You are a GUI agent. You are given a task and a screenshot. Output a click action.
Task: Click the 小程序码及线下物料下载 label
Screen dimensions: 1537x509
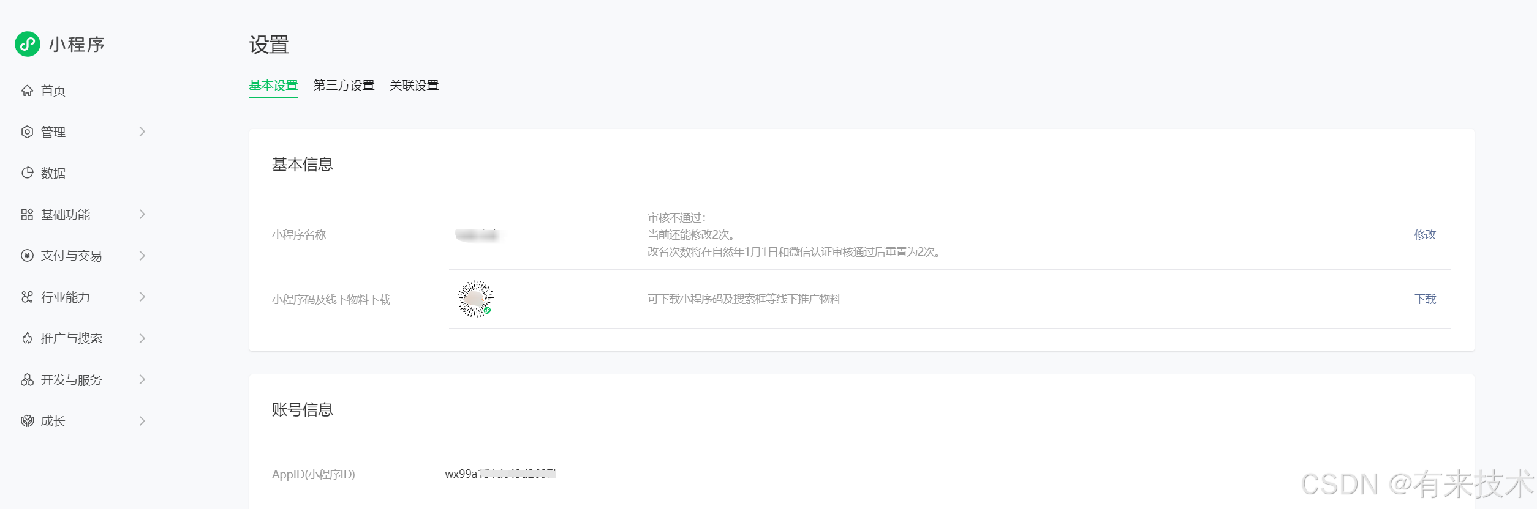(331, 299)
